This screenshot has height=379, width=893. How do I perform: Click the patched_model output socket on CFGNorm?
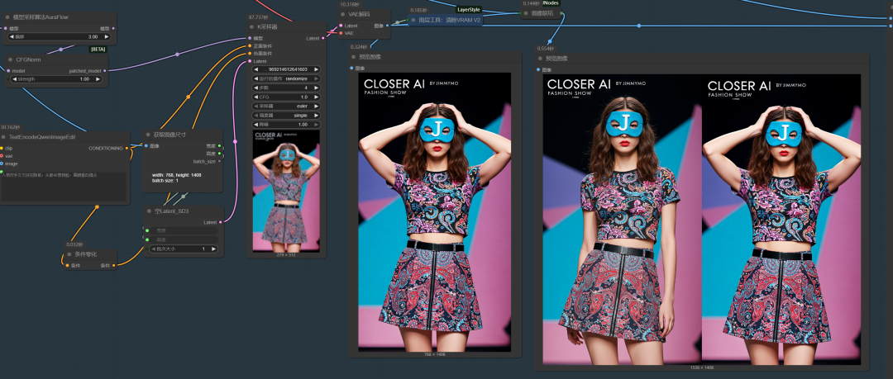point(105,70)
